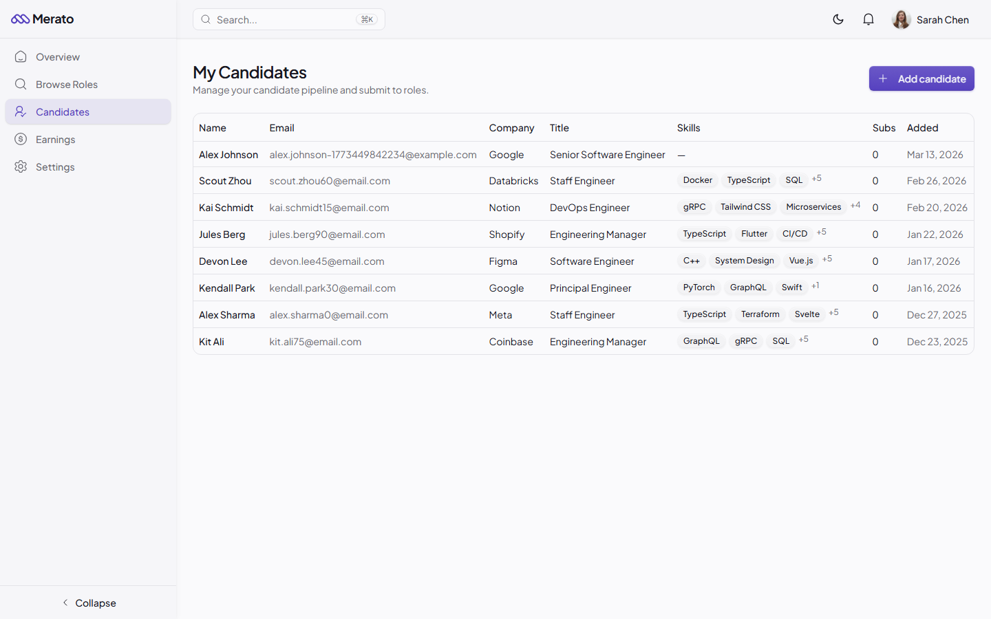Click the Candidates person icon

click(x=21, y=111)
